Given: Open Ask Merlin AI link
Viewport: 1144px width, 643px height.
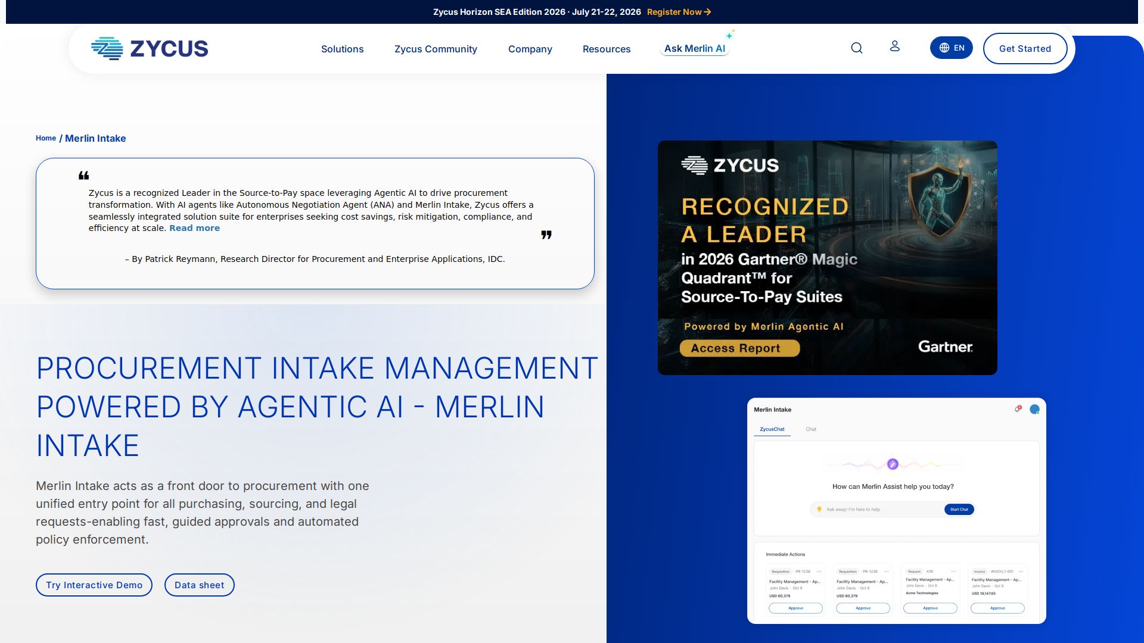Looking at the screenshot, I should pyautogui.click(x=695, y=48).
